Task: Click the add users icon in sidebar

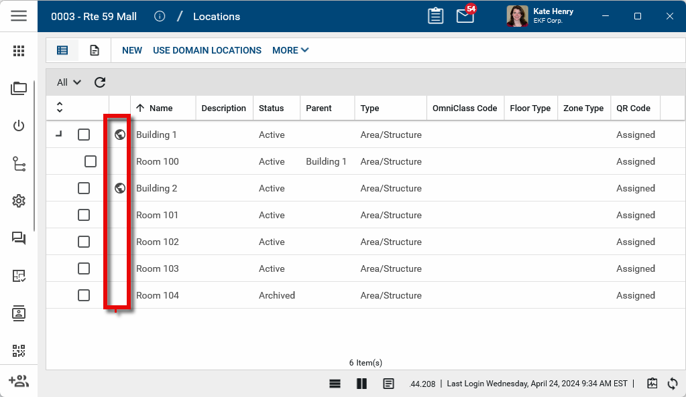Action: 19,381
